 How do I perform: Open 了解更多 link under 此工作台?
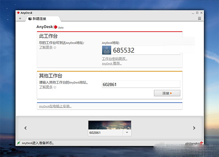point(46,47)
